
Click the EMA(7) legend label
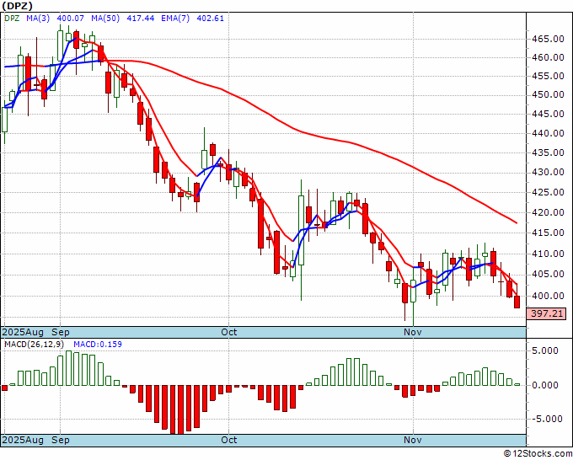click(x=175, y=19)
